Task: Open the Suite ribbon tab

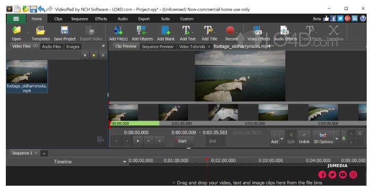Action: click(x=165, y=19)
